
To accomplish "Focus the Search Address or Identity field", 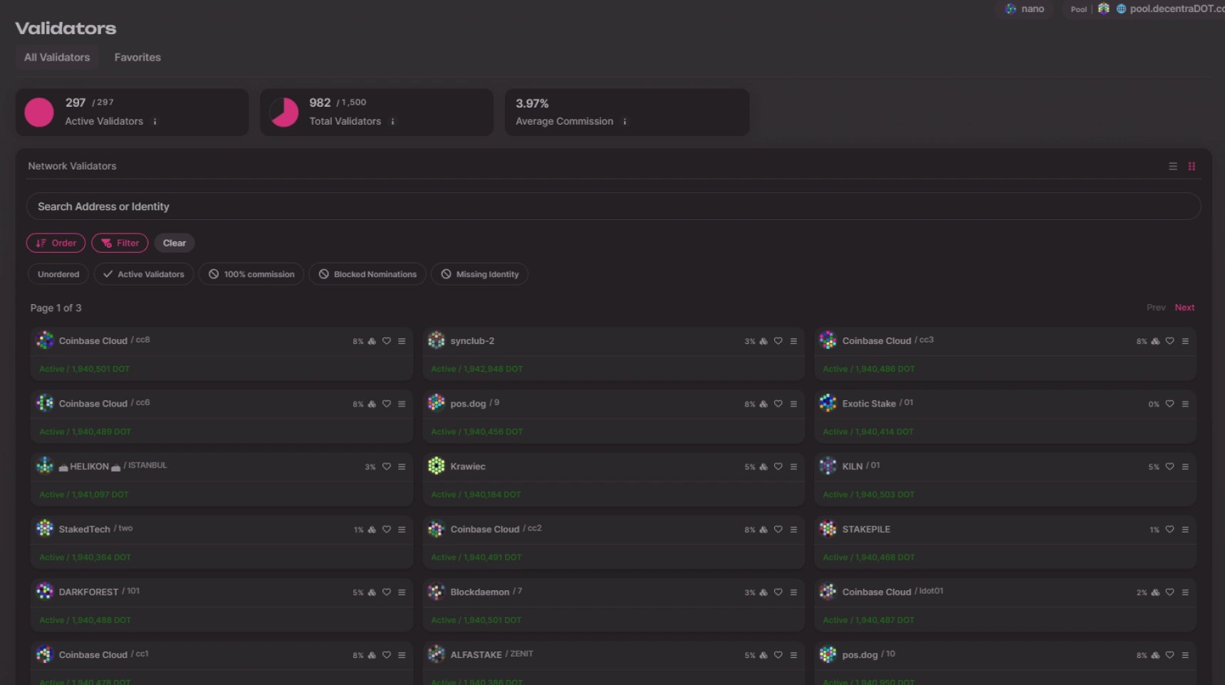I will (613, 206).
